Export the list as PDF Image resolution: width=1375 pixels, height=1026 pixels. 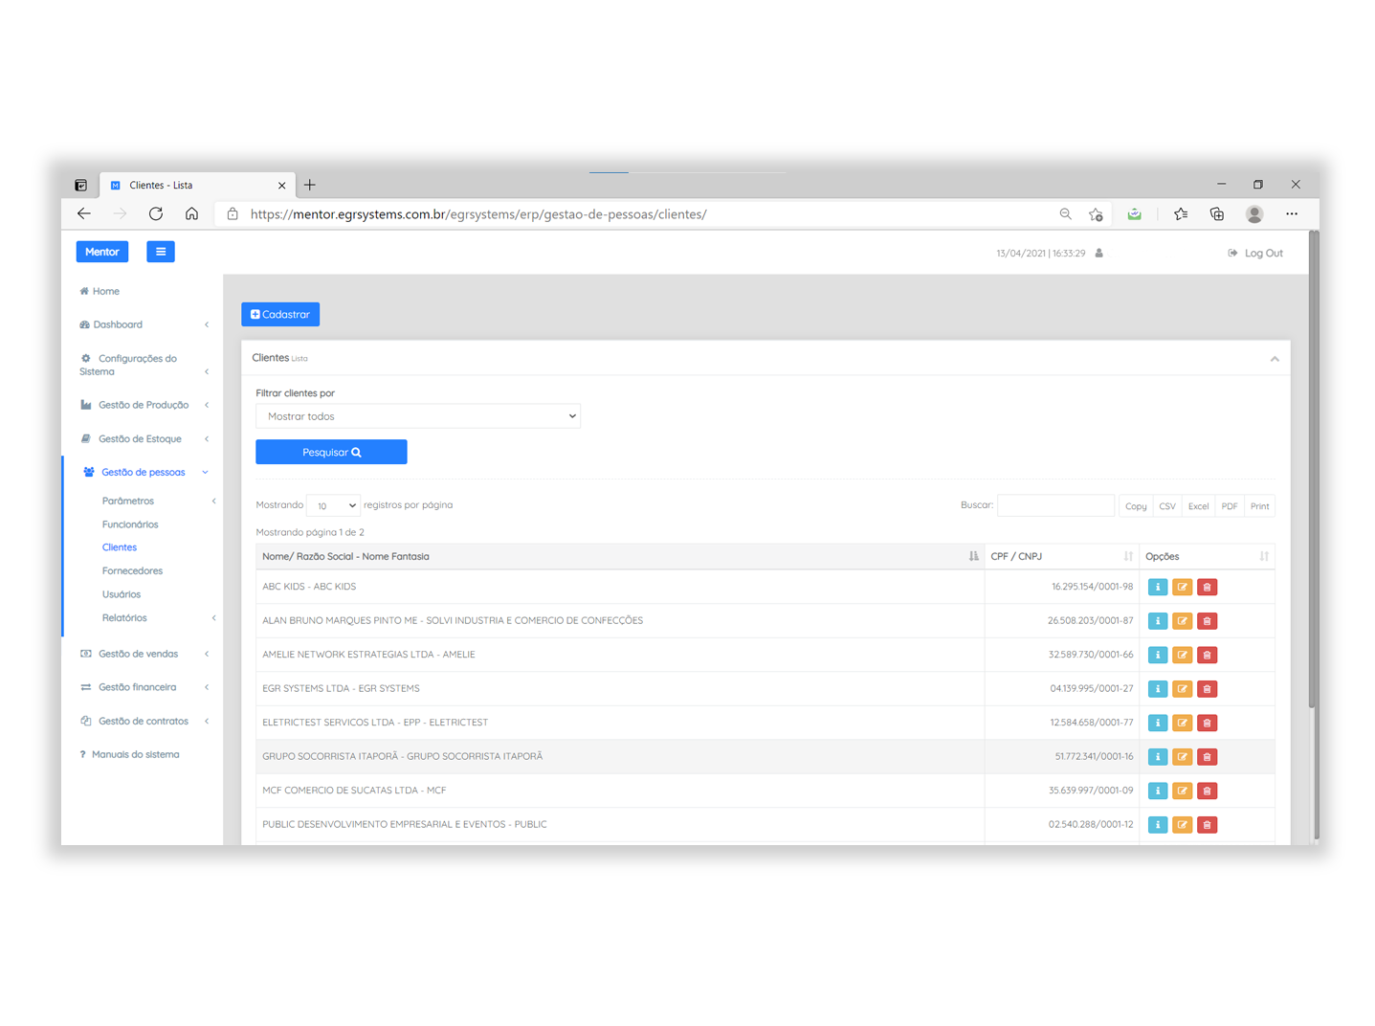1230,506
